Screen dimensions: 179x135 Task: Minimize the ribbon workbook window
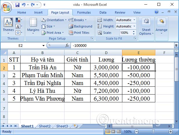pos(163,12)
